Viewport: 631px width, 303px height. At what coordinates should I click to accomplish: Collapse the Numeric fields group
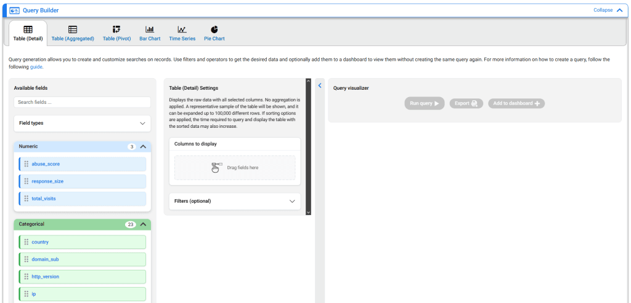click(x=143, y=146)
